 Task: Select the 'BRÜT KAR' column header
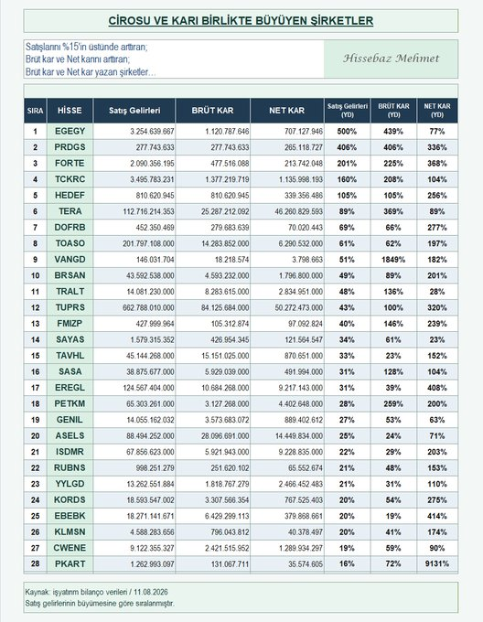212,111
